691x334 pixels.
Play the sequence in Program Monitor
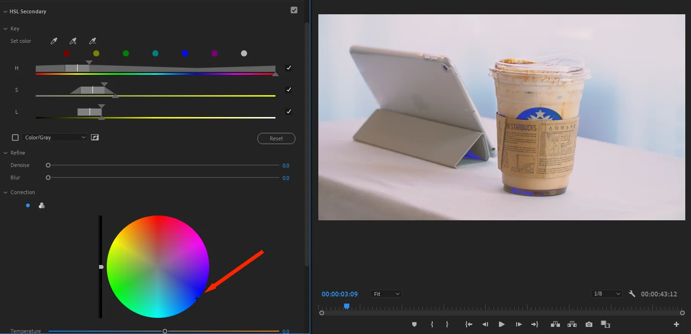coord(501,324)
